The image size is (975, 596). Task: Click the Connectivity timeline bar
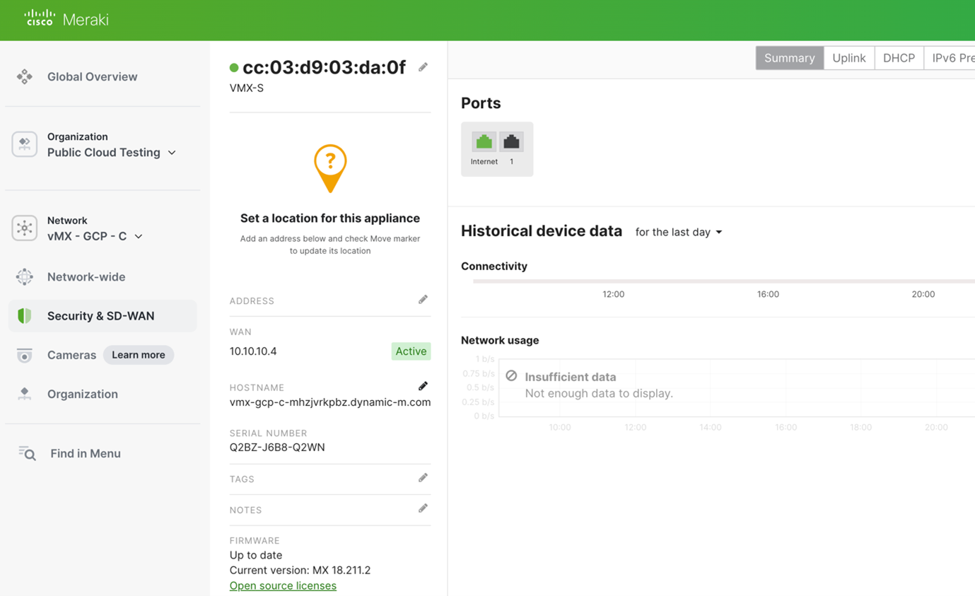coord(721,281)
